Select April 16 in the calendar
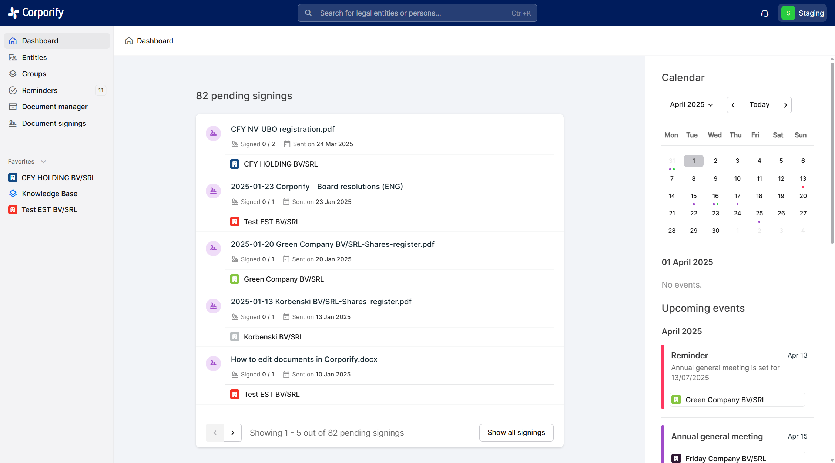This screenshot has height=463, width=835. tap(715, 196)
